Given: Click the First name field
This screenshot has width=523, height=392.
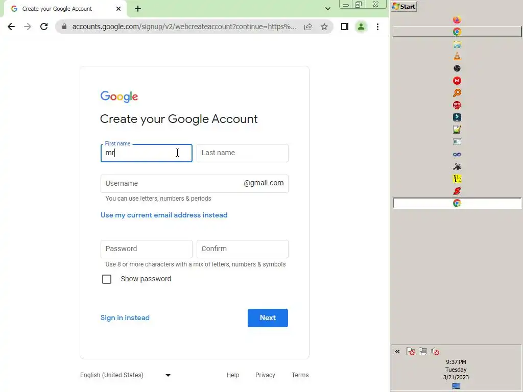Looking at the screenshot, I should coord(147,153).
